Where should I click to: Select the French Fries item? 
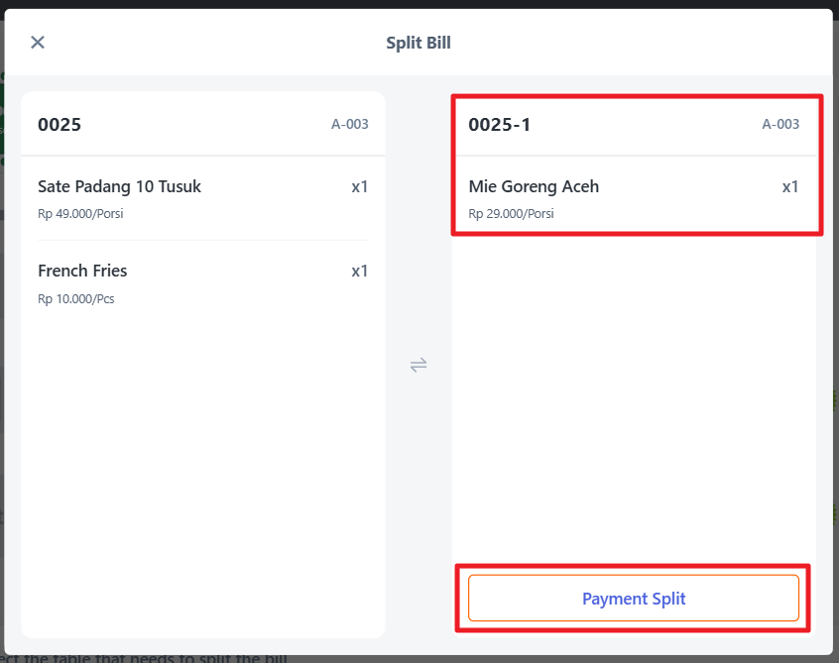[82, 272]
